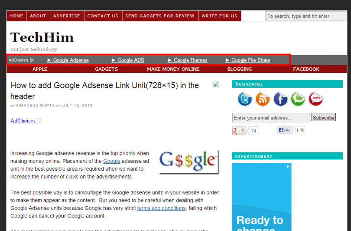Screen dimensions: 351x231
Task: Open the terms and conditions link
Action: click(161, 208)
